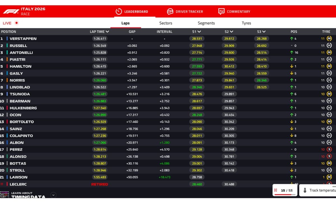Click Norris's 28.346 sector three time
Viewport: 336px width, 204px height.
point(262,80)
